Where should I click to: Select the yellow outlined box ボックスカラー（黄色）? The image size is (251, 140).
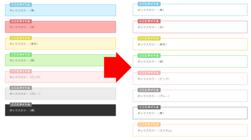(x=190, y=44)
